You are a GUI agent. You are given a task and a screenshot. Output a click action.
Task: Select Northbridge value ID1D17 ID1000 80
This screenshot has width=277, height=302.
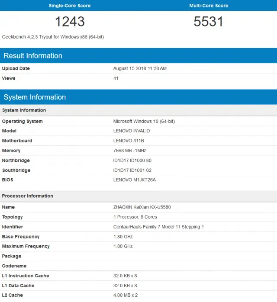pyautogui.click(x=132, y=161)
